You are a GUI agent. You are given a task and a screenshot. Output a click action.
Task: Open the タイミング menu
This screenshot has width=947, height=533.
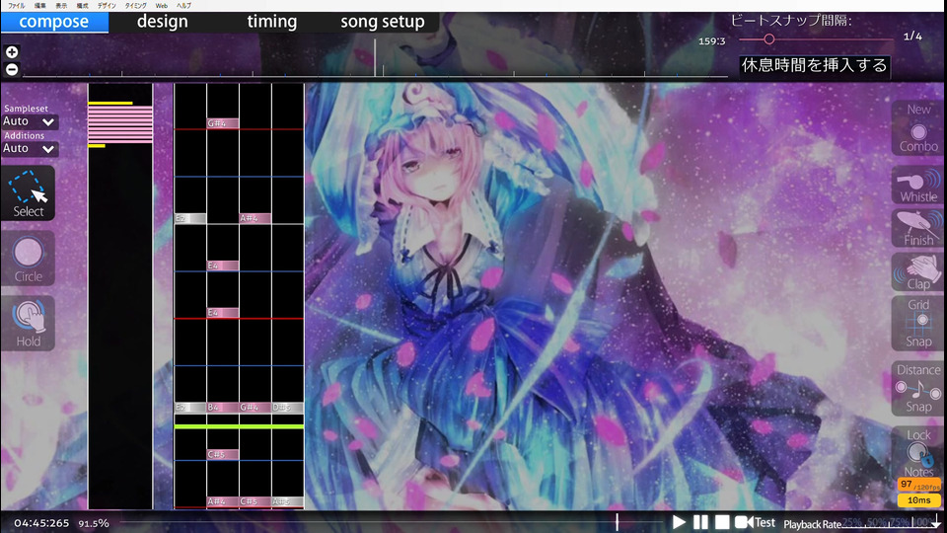tap(135, 6)
